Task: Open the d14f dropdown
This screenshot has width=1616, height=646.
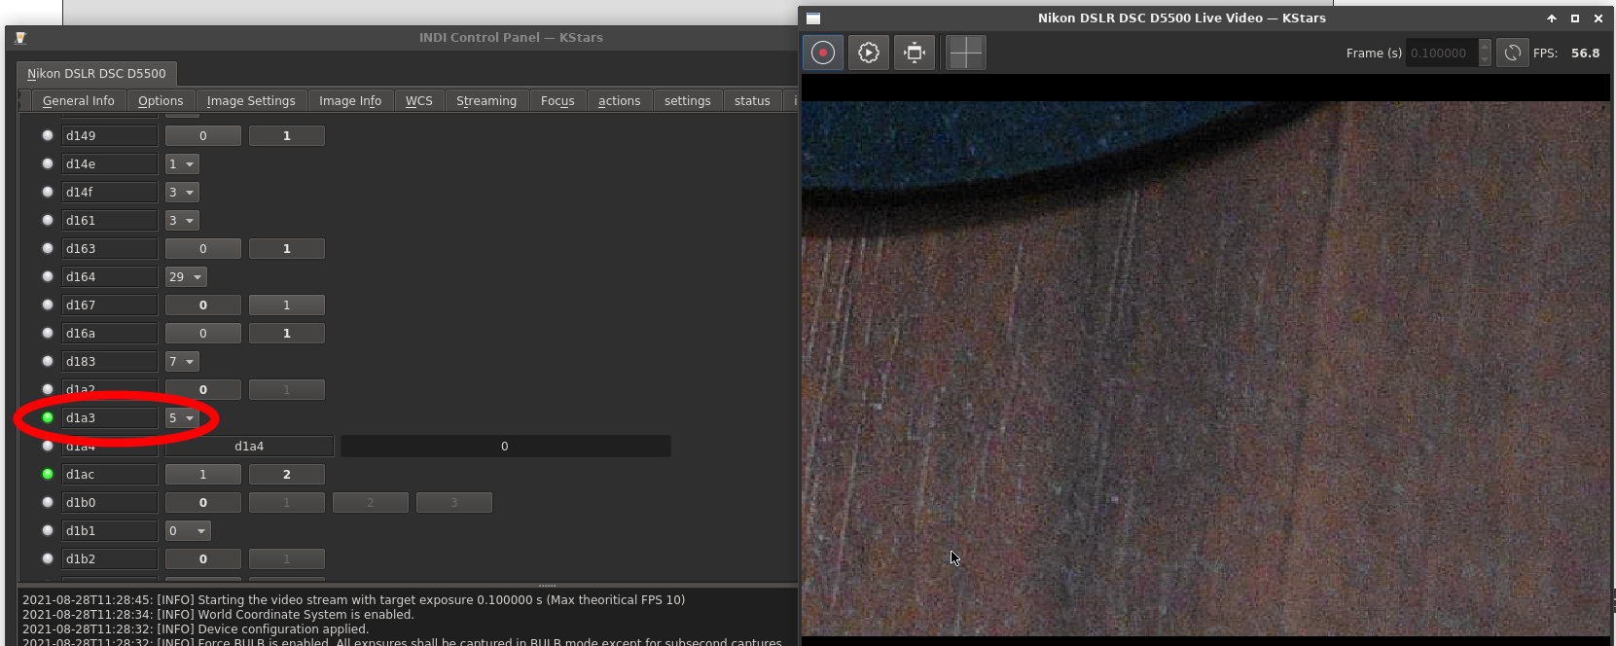Action: [182, 192]
